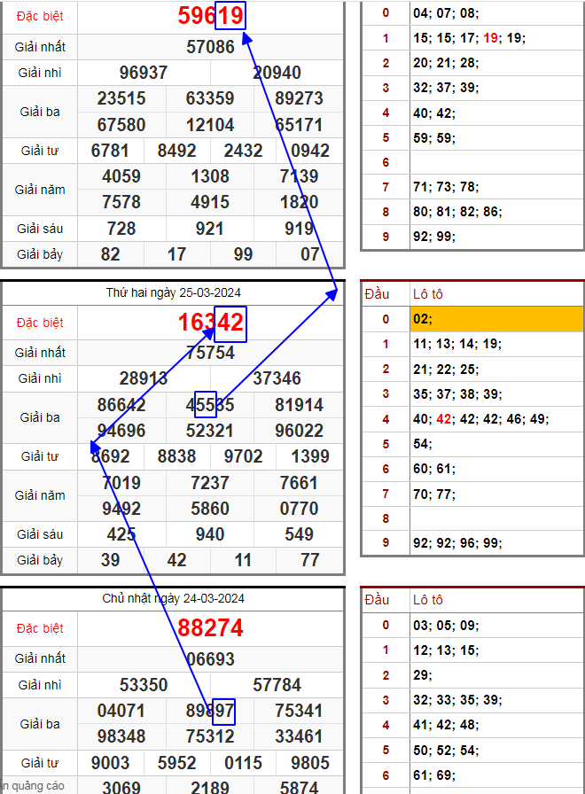Viewport: 585px width, 794px height.
Task: Click the special prize number 59619
Action: (210, 16)
